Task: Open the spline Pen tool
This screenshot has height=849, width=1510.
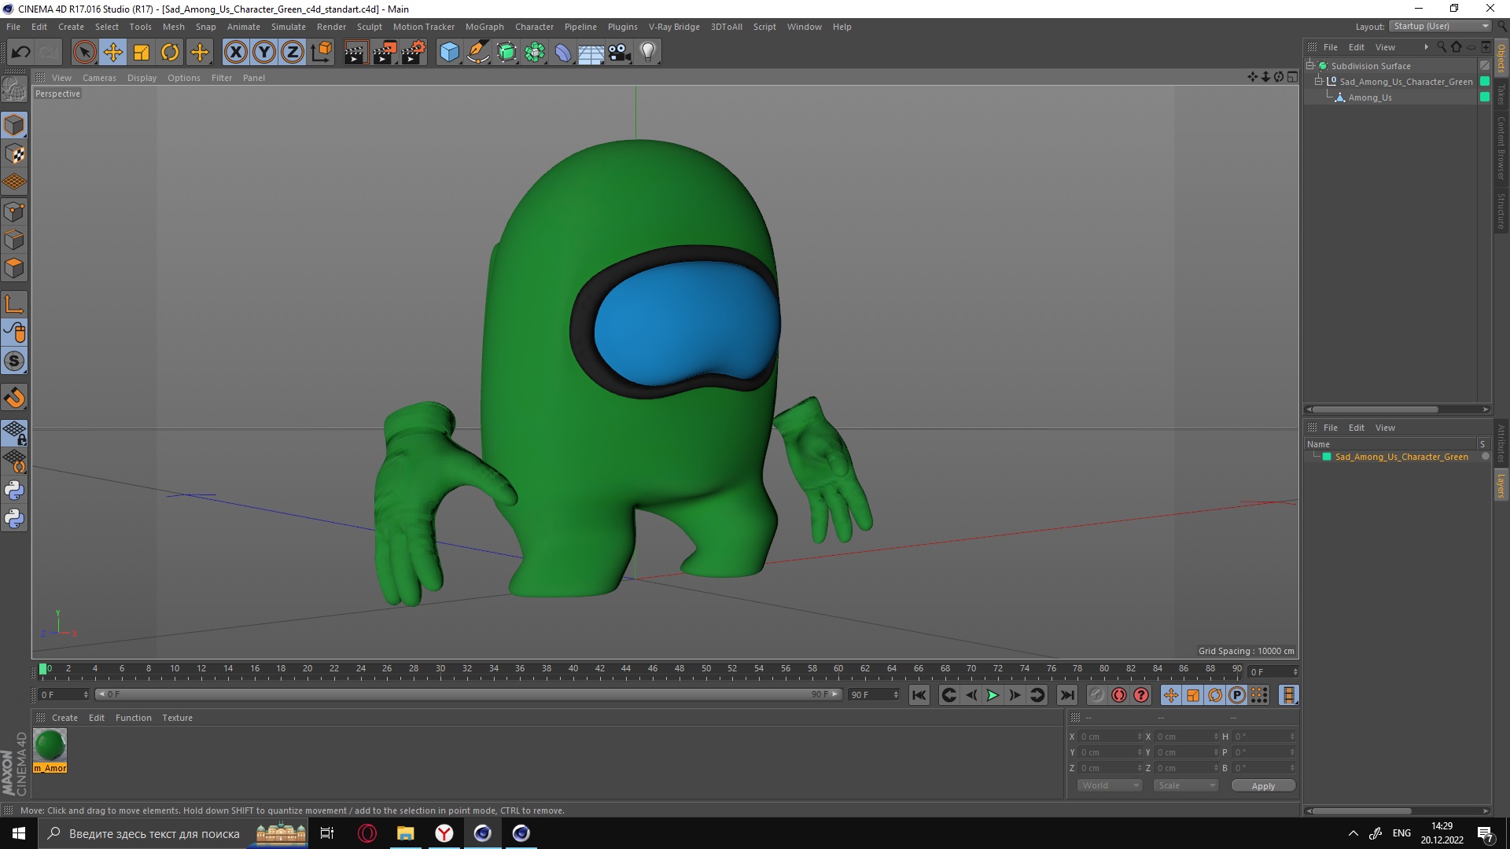Action: 477,53
